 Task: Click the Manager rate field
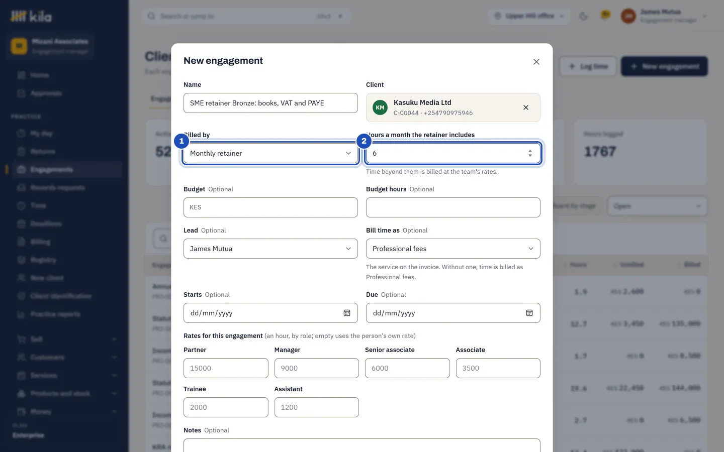pos(317,368)
